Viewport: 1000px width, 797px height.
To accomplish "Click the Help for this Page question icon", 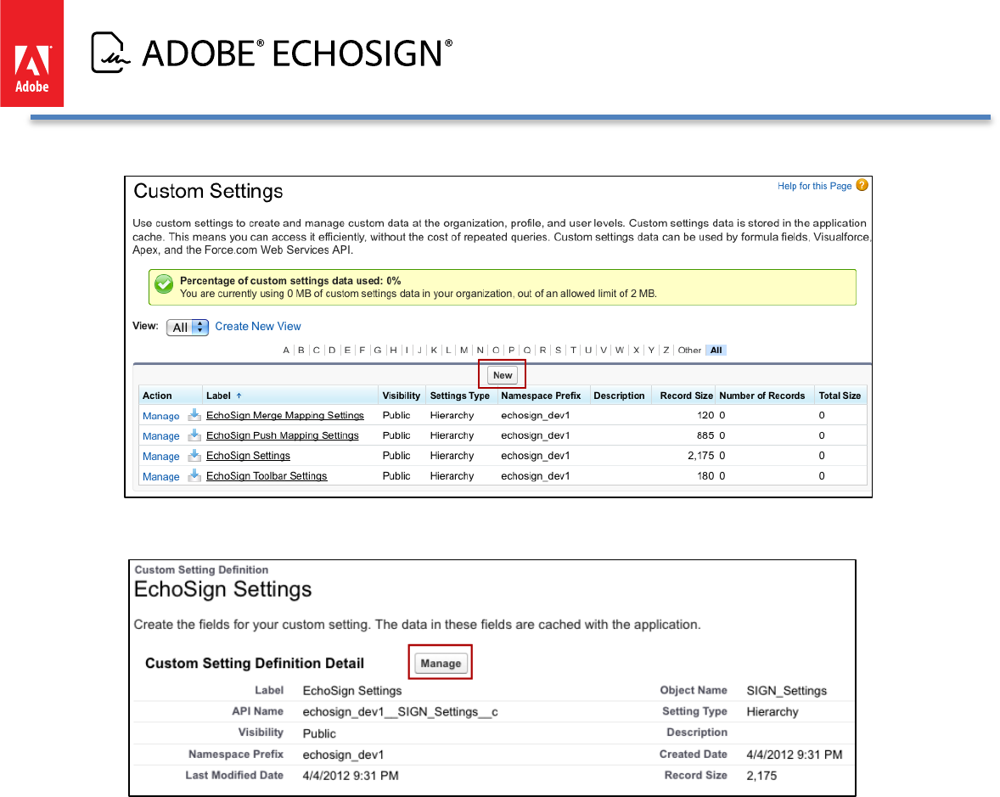I will pyautogui.click(x=862, y=186).
